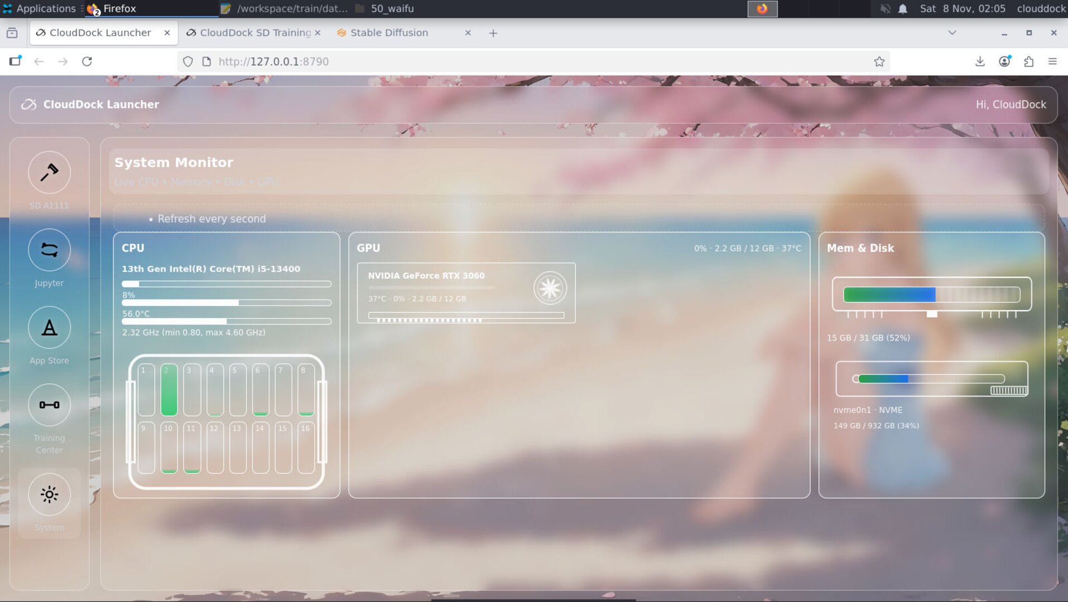This screenshot has height=602, width=1068.
Task: Click the nvme0n1 disk usage bar
Action: [x=931, y=378]
